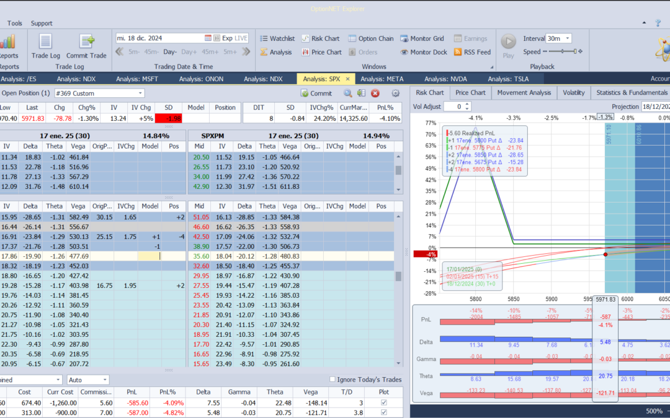Select the Movement Analysis tab
670x418 pixels.
click(524, 92)
